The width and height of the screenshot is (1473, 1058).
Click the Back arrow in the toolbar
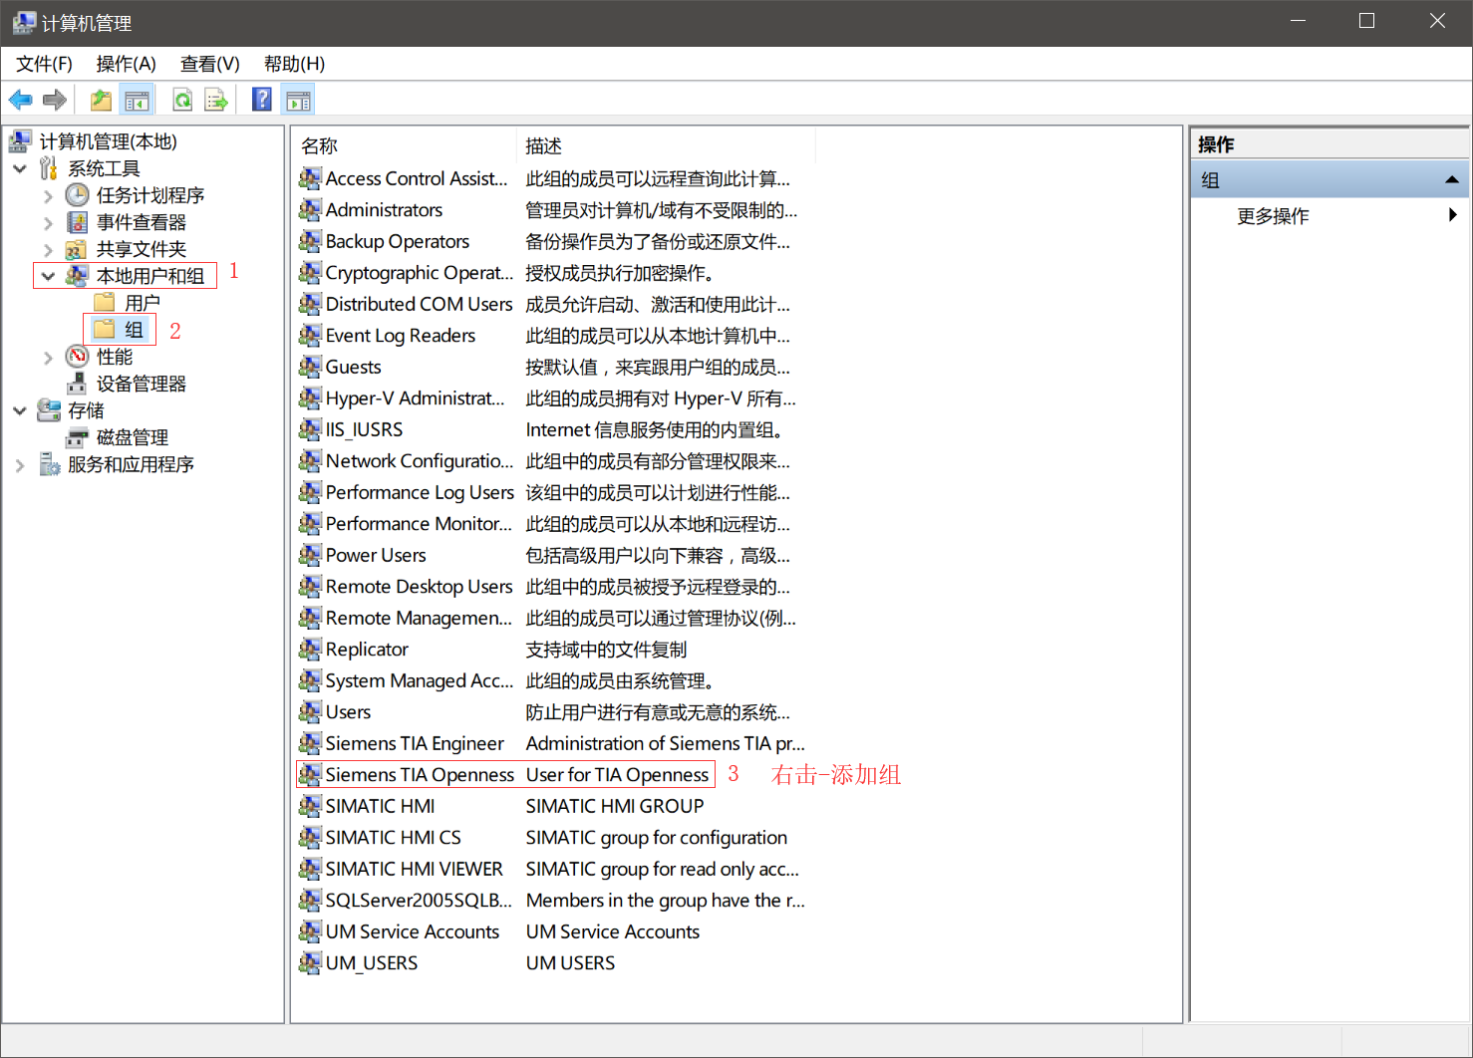point(20,100)
